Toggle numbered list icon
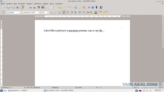This screenshot has width=164, height=92. (80, 12)
